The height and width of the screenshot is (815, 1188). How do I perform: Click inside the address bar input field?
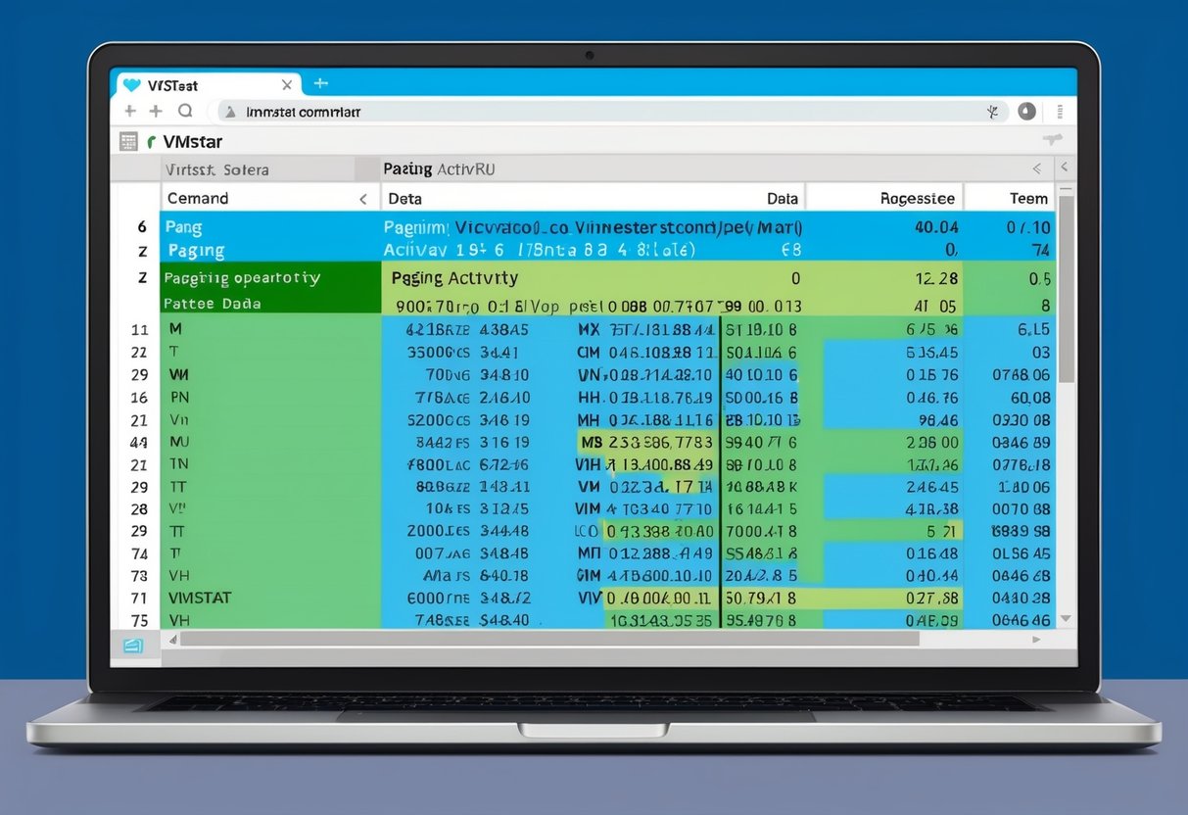pyautogui.click(x=490, y=111)
